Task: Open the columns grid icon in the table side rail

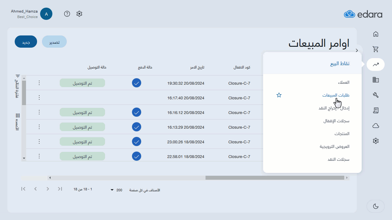Action: [x=18, y=116]
